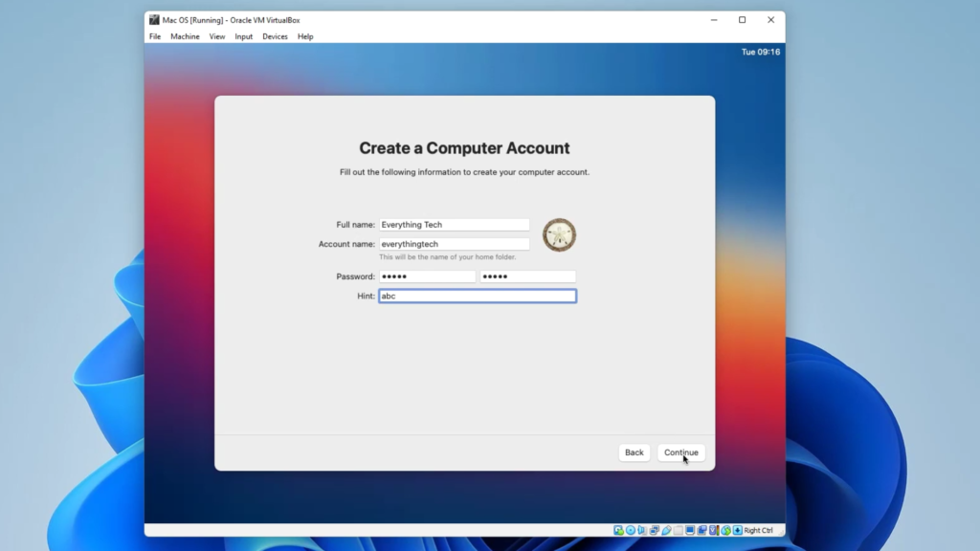
Task: Click the network adapters status icon
Action: tap(655, 530)
